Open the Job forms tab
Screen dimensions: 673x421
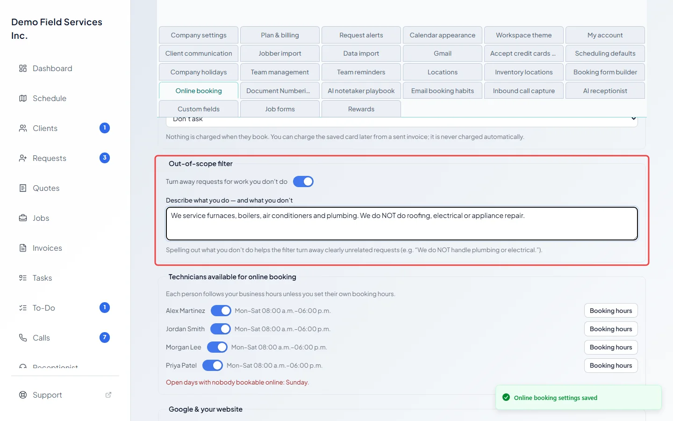coord(280,109)
